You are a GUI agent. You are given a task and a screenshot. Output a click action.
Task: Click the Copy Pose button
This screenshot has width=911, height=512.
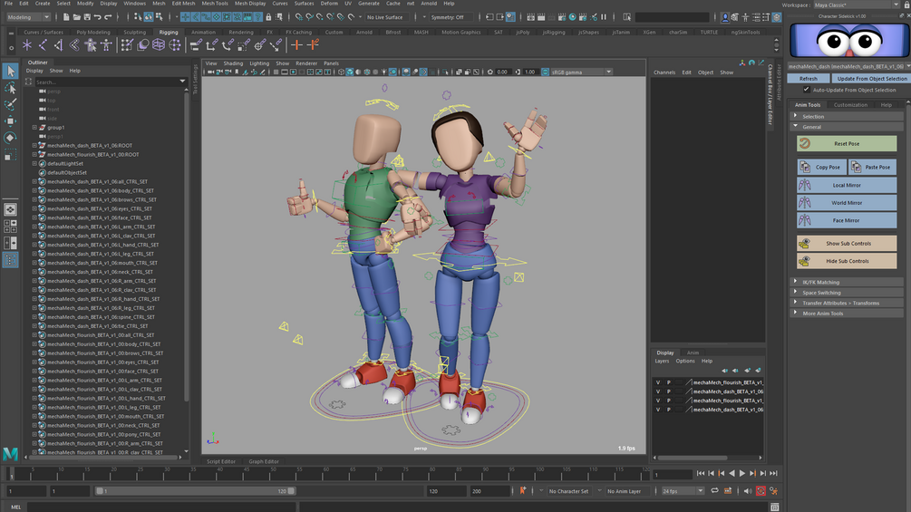tap(821, 167)
